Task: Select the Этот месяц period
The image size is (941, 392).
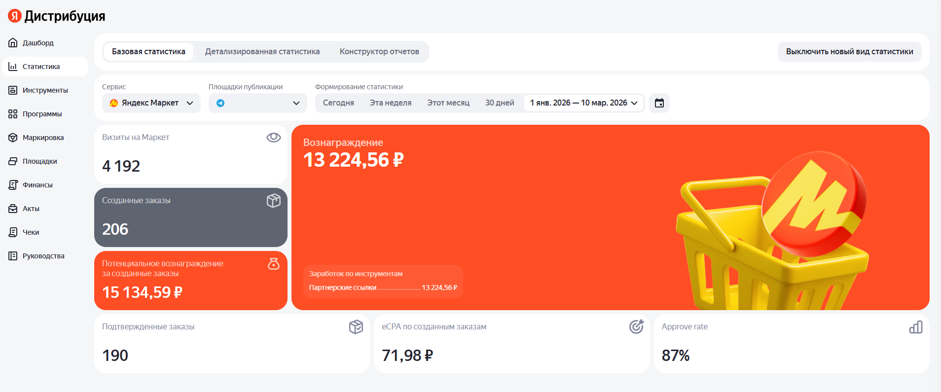Action: pos(448,103)
